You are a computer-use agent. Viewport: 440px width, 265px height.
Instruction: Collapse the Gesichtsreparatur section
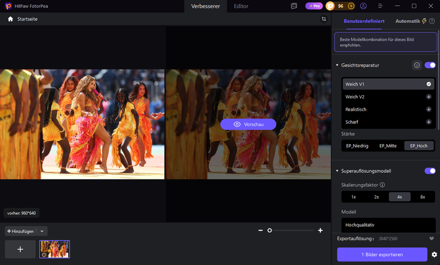pyautogui.click(x=338, y=65)
